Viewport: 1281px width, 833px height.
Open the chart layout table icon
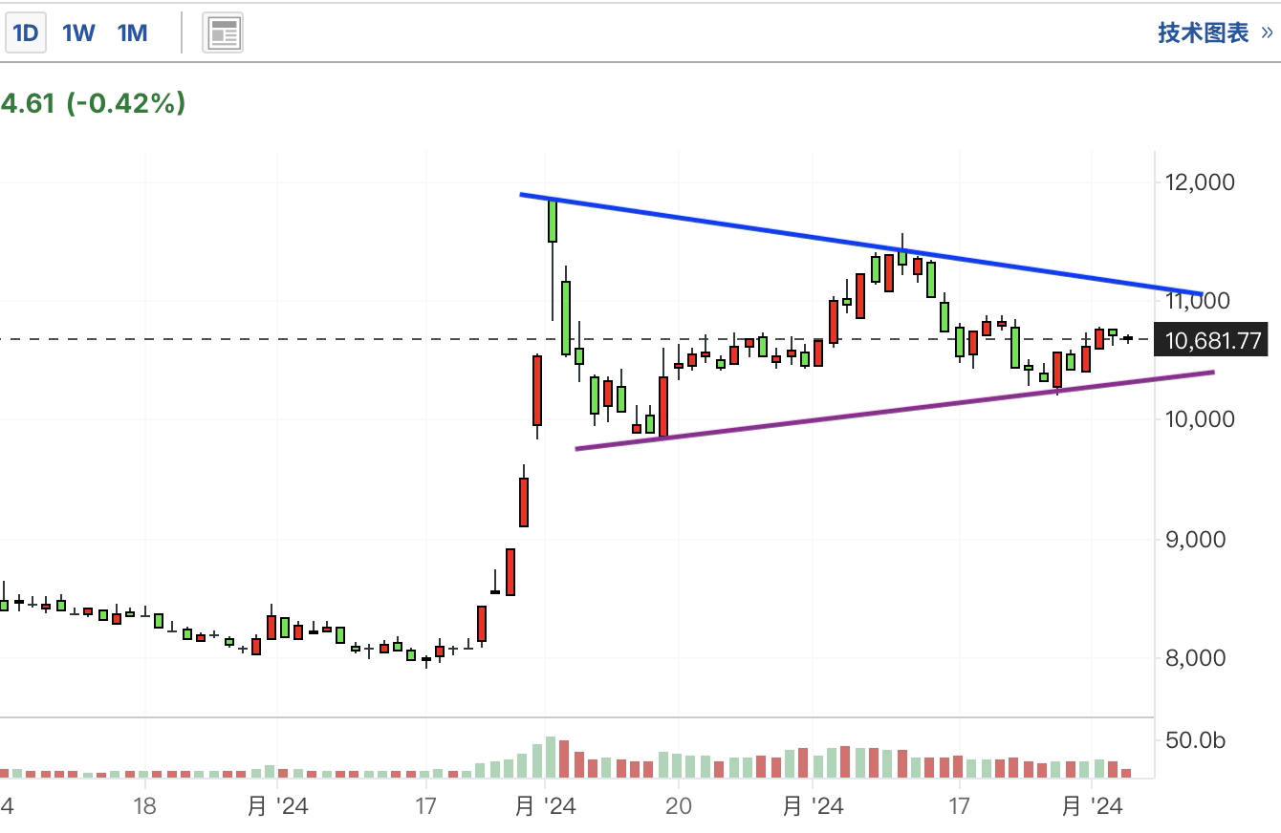point(223,33)
